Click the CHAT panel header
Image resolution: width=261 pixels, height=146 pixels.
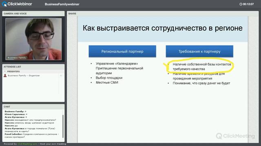[x=33, y=107]
